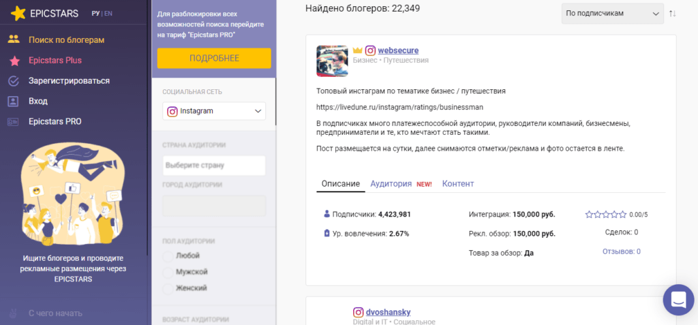This screenshot has width=698, height=325.
Task: Select the 'Мужской' gender radio button
Action: pos(168,272)
